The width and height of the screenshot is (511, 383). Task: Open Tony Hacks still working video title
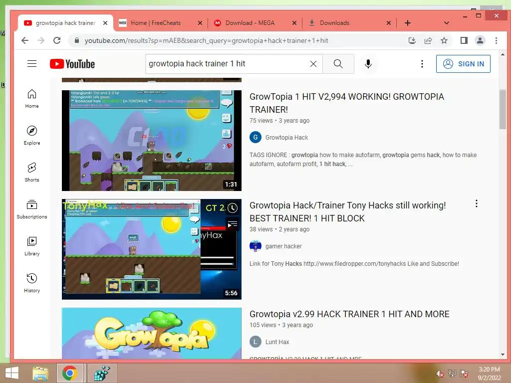click(348, 211)
